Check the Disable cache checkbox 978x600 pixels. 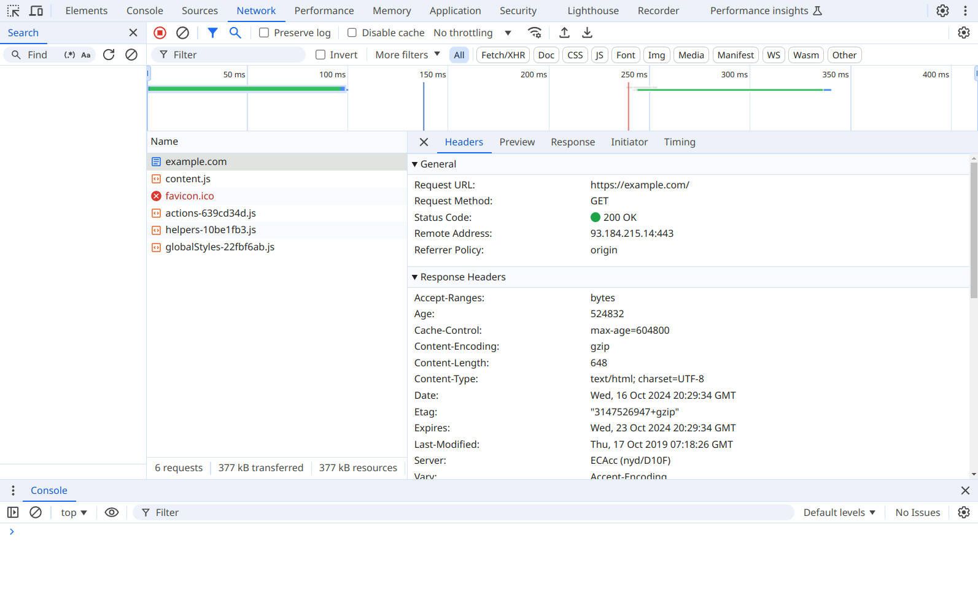(x=352, y=33)
